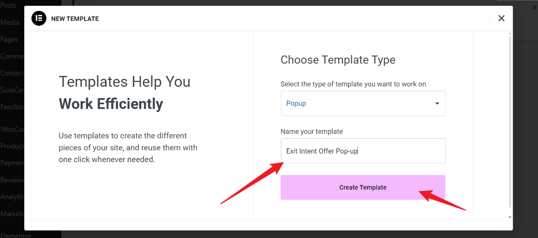Open SureCart in the sidebar menu

coord(12,90)
